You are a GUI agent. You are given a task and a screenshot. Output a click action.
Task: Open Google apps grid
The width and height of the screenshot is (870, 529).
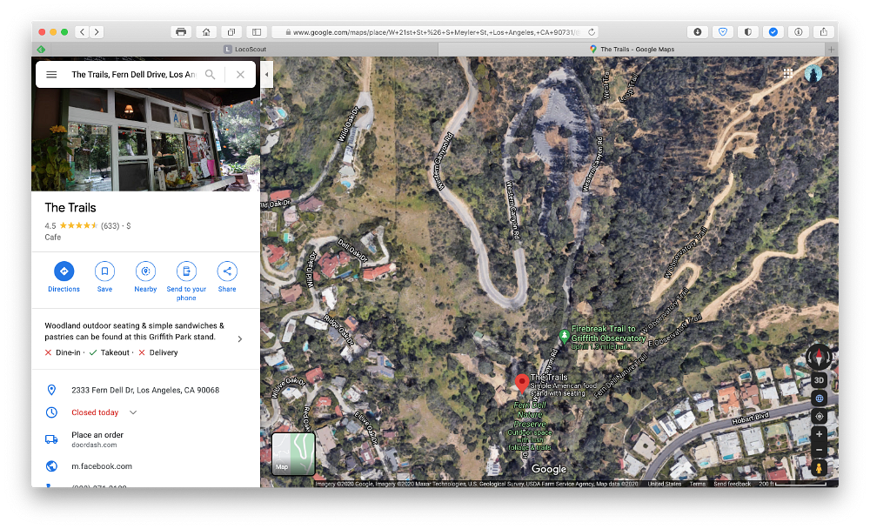tap(788, 73)
